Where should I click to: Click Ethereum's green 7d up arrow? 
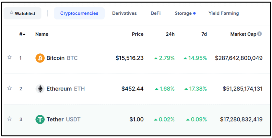tap(186, 89)
